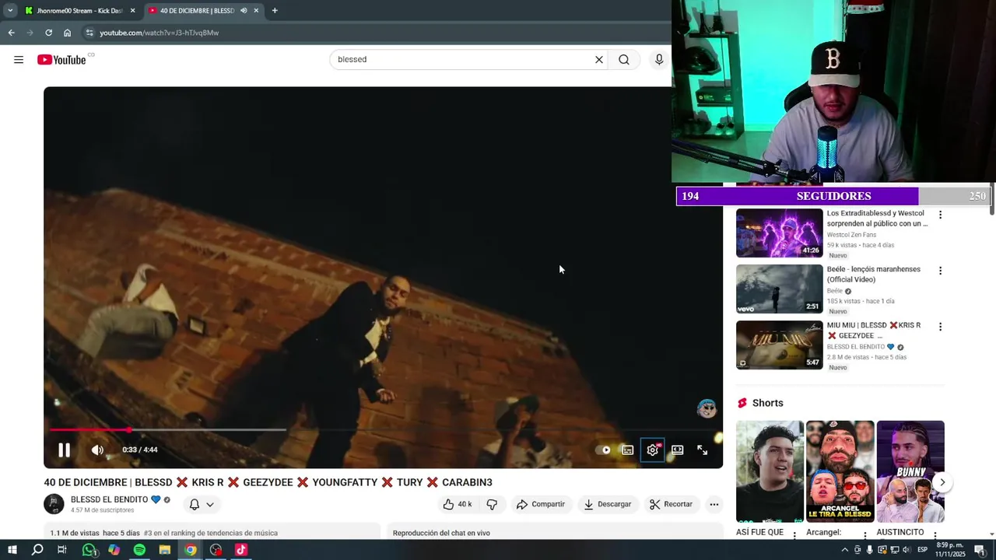The height and width of the screenshot is (560, 996).
Task: Switch to theater mode in the player
Action: [x=677, y=450]
